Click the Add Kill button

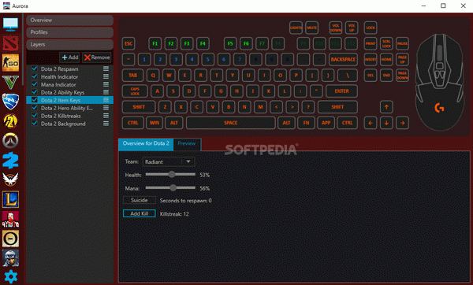click(x=139, y=213)
